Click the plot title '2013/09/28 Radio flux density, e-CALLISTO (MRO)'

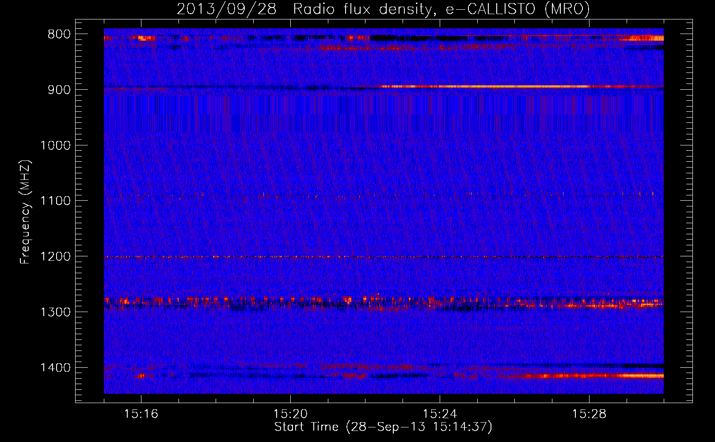coord(383,9)
